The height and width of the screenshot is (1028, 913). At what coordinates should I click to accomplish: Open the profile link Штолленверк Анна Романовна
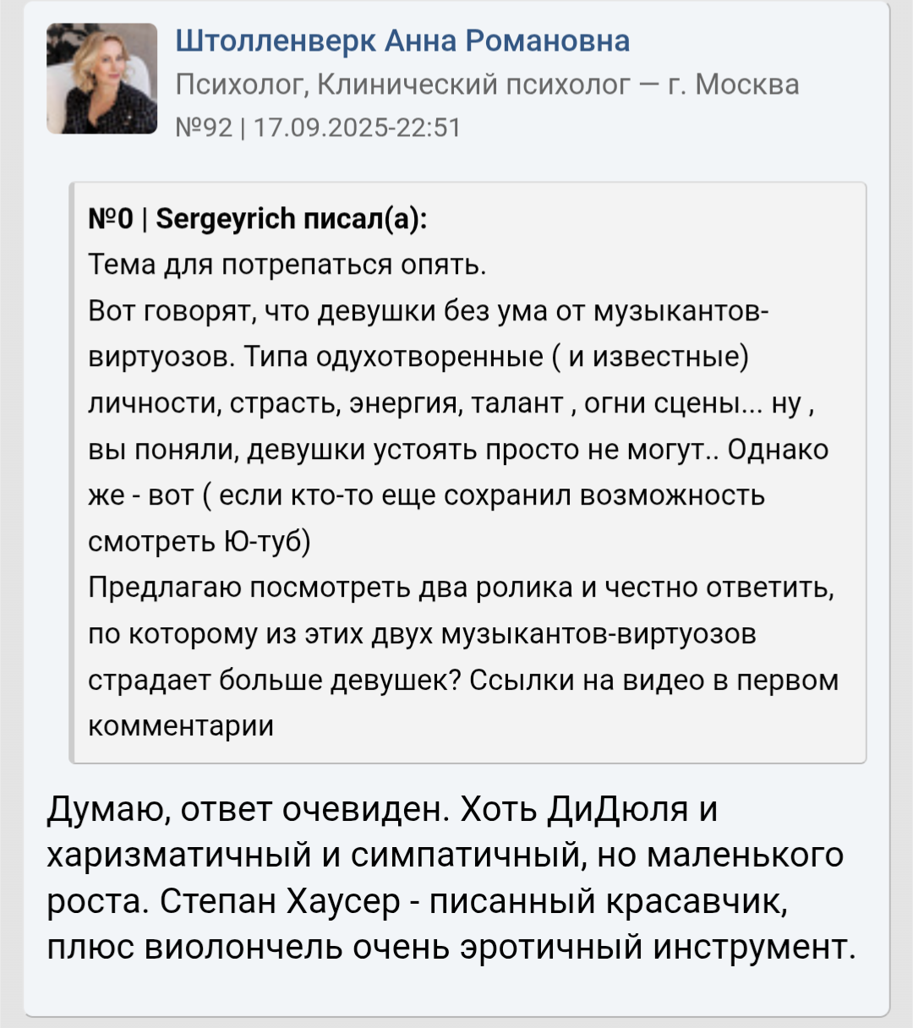click(x=402, y=41)
